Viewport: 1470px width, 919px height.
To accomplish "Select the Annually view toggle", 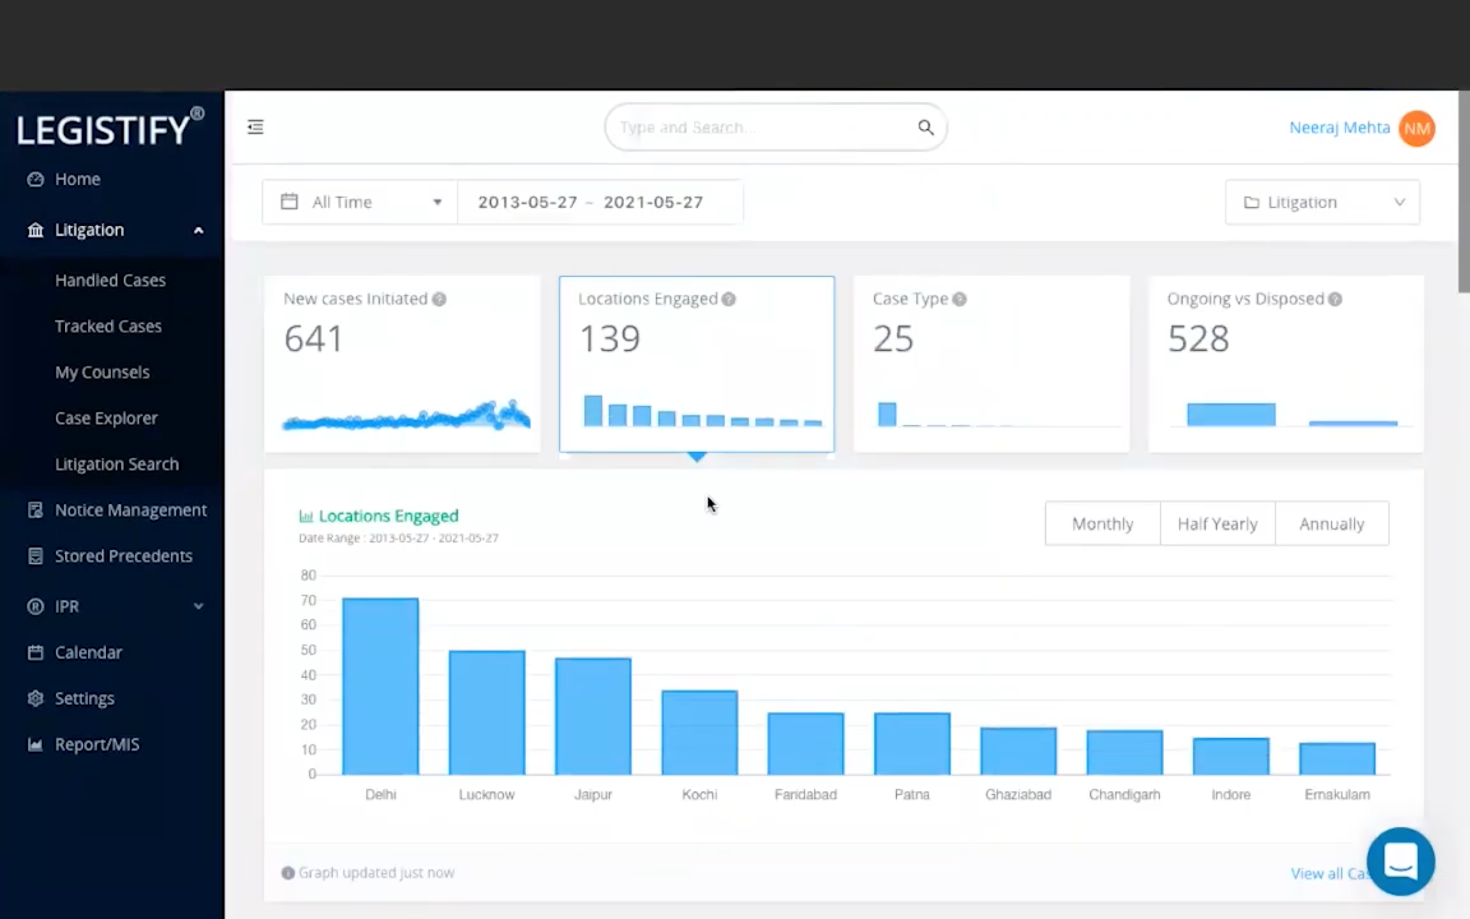I will (1331, 523).
